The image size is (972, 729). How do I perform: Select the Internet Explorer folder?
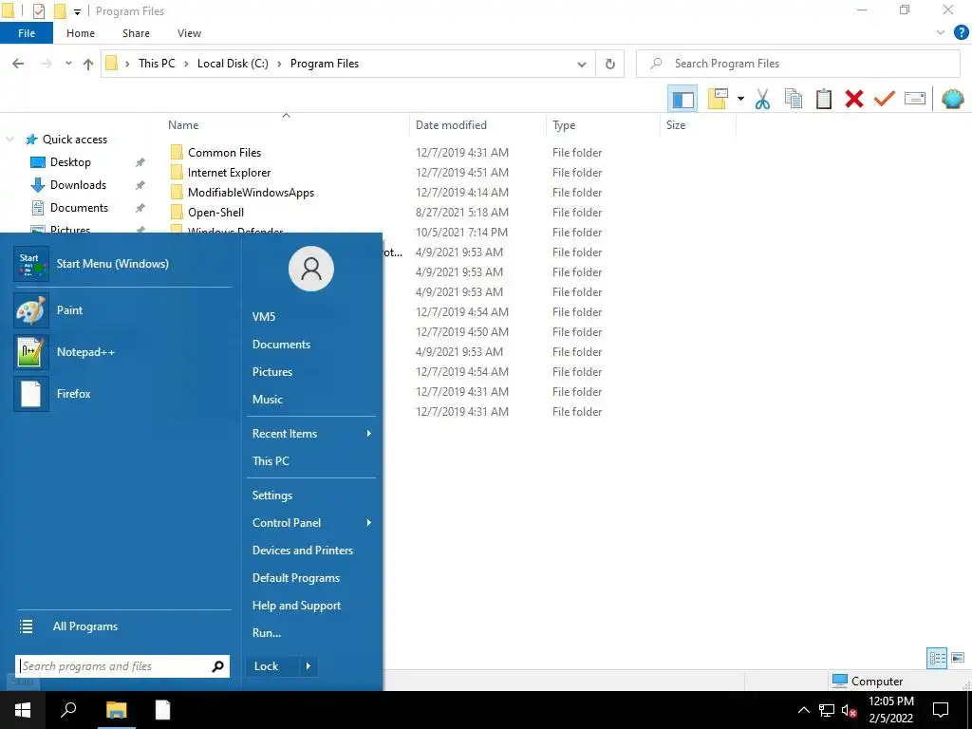point(230,173)
